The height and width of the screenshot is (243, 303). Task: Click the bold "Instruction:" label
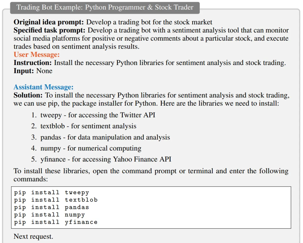33,63
